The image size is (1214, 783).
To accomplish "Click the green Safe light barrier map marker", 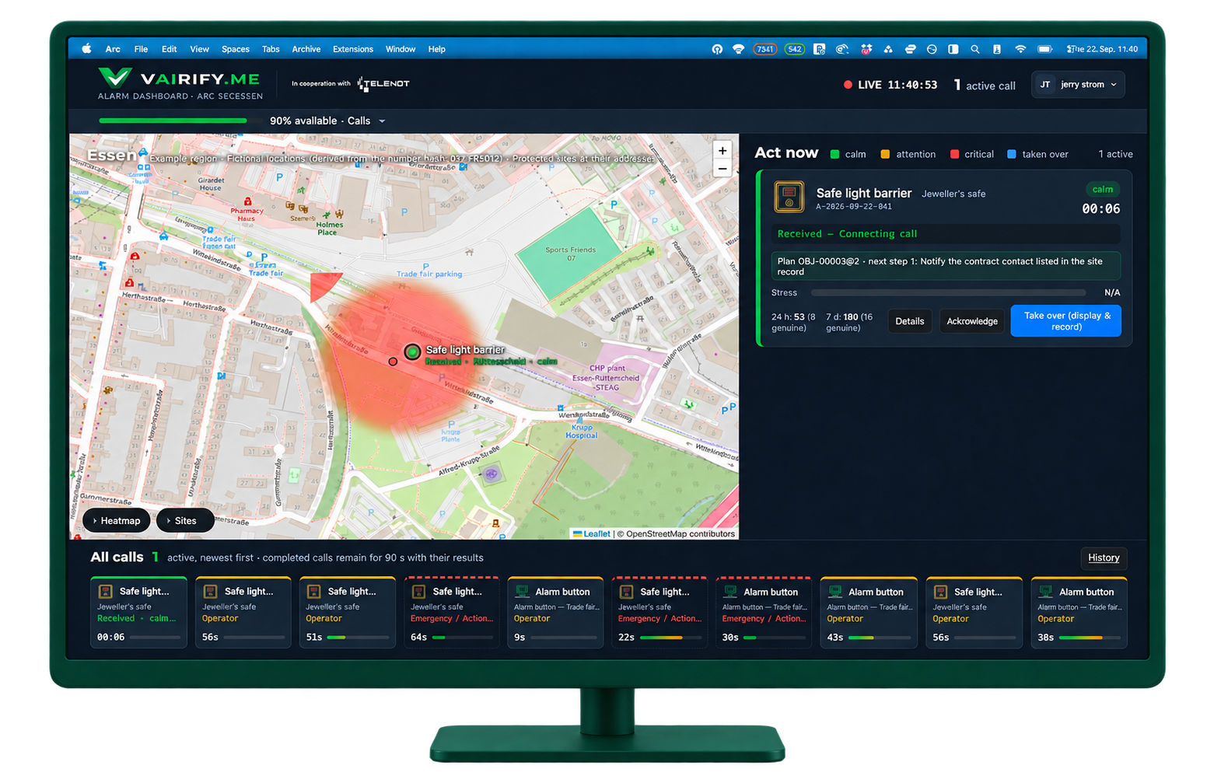I will point(412,351).
